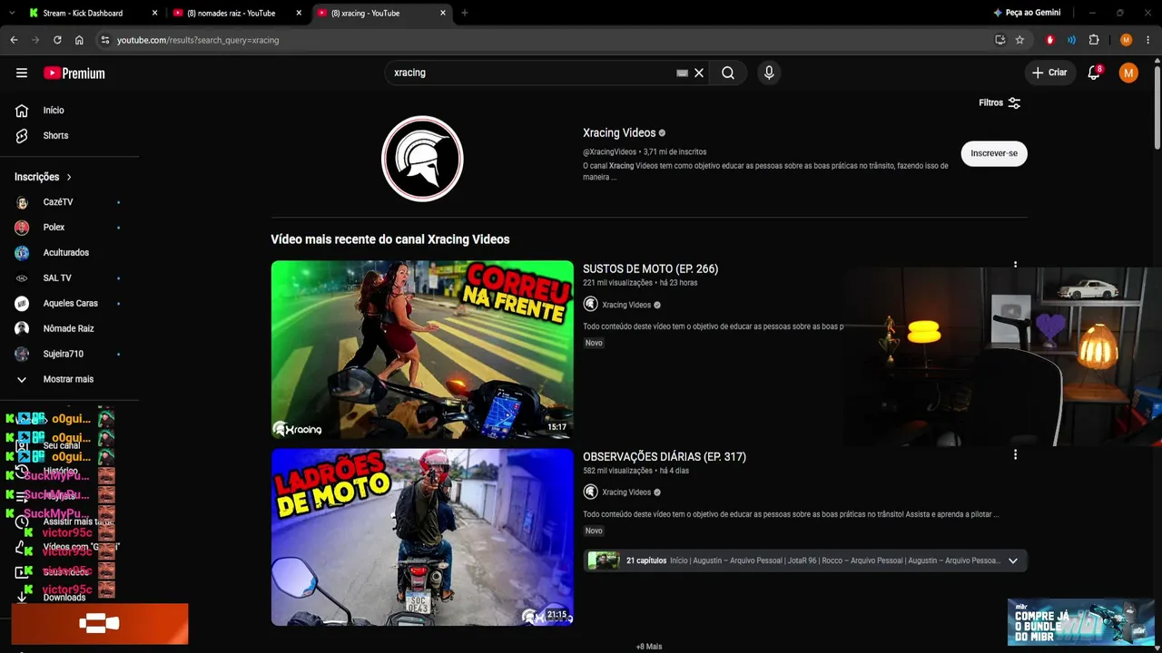Close the nomades raiz YouTube tab

pos(299,13)
